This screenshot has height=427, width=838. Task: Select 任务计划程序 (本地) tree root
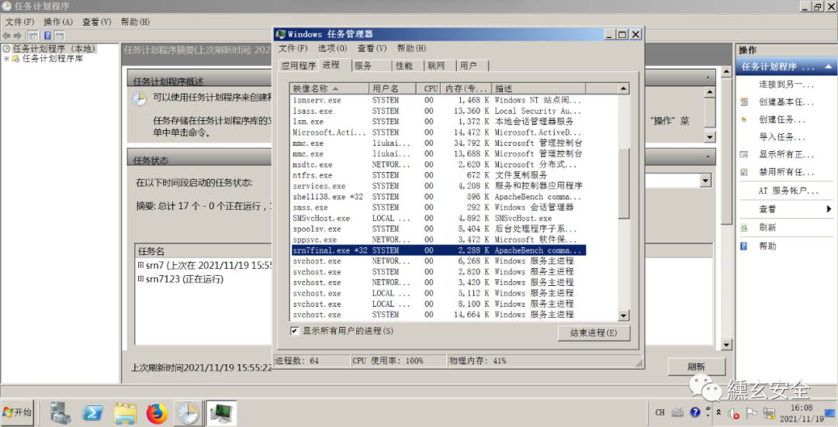(54, 49)
